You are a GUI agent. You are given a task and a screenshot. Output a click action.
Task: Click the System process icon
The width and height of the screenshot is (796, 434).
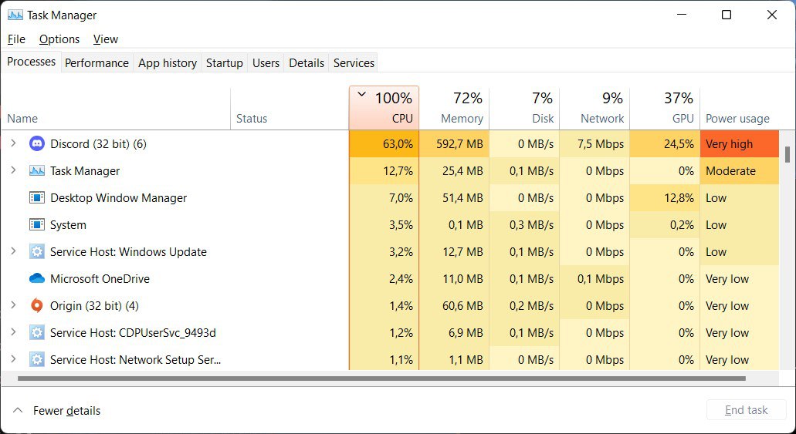pos(36,224)
